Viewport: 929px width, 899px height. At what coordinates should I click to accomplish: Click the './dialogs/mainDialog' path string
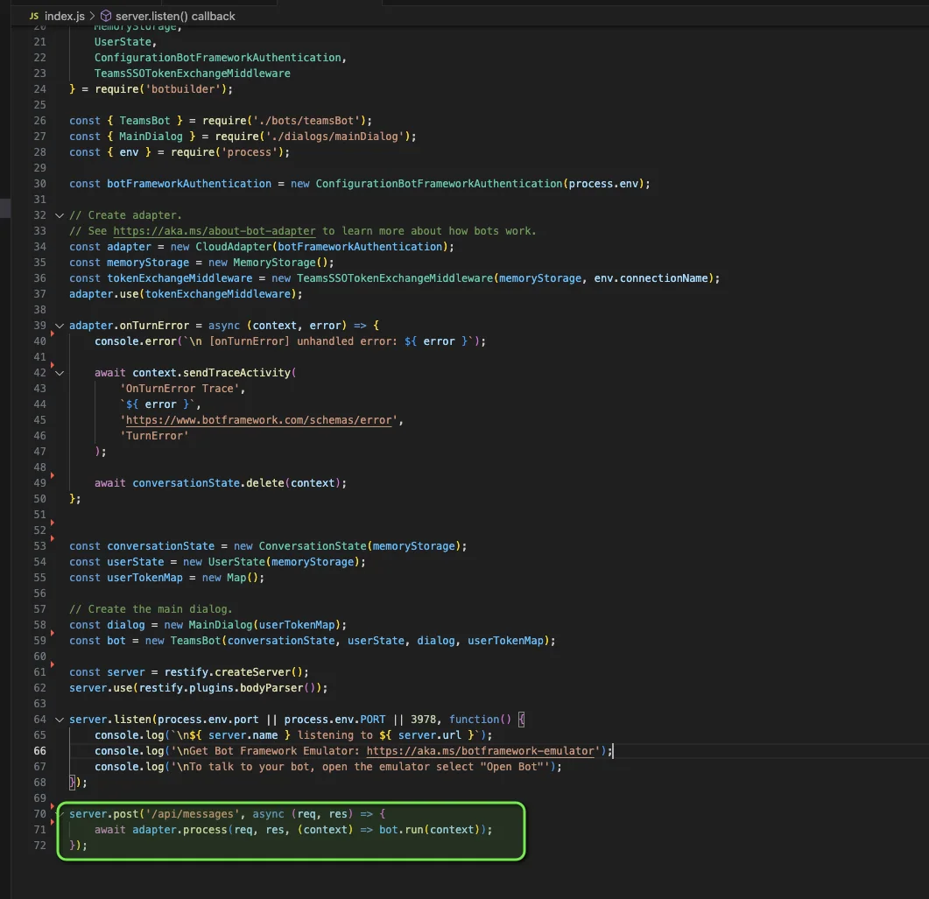(334, 137)
